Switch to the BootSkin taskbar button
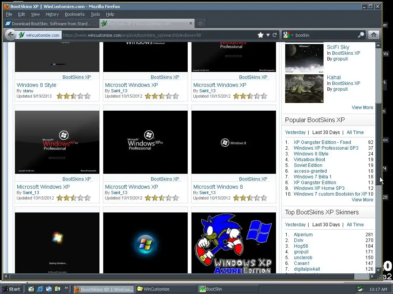The width and height of the screenshot is (393, 294). (x=228, y=289)
